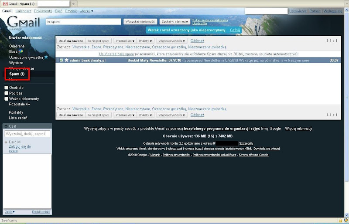This screenshot has height=224, width=349.
Task: Open Lista zadań in sidebar
Action: [18, 118]
